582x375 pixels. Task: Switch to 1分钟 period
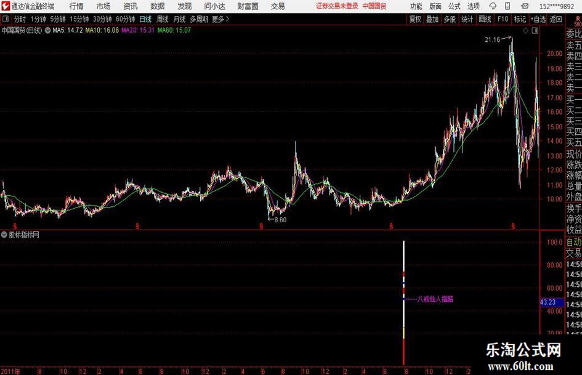[38, 19]
